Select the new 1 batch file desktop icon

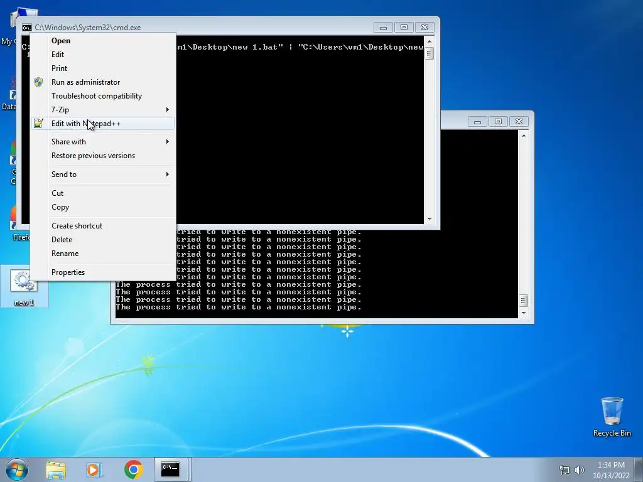click(x=24, y=287)
